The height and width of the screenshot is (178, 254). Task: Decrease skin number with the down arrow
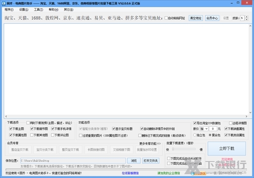point(246,19)
